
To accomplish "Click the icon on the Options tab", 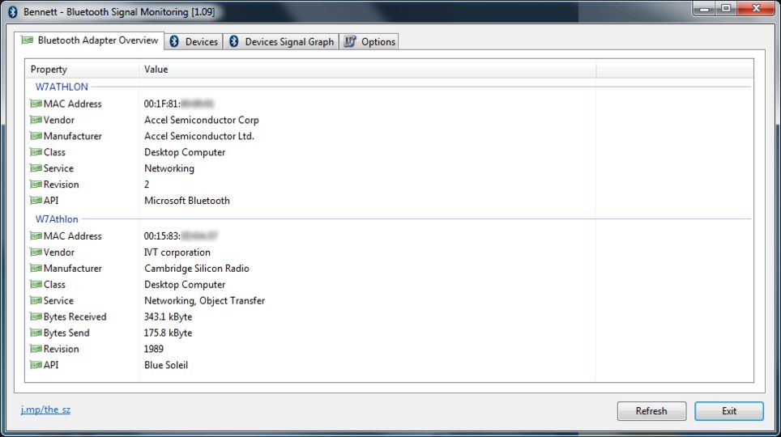I will pos(350,42).
